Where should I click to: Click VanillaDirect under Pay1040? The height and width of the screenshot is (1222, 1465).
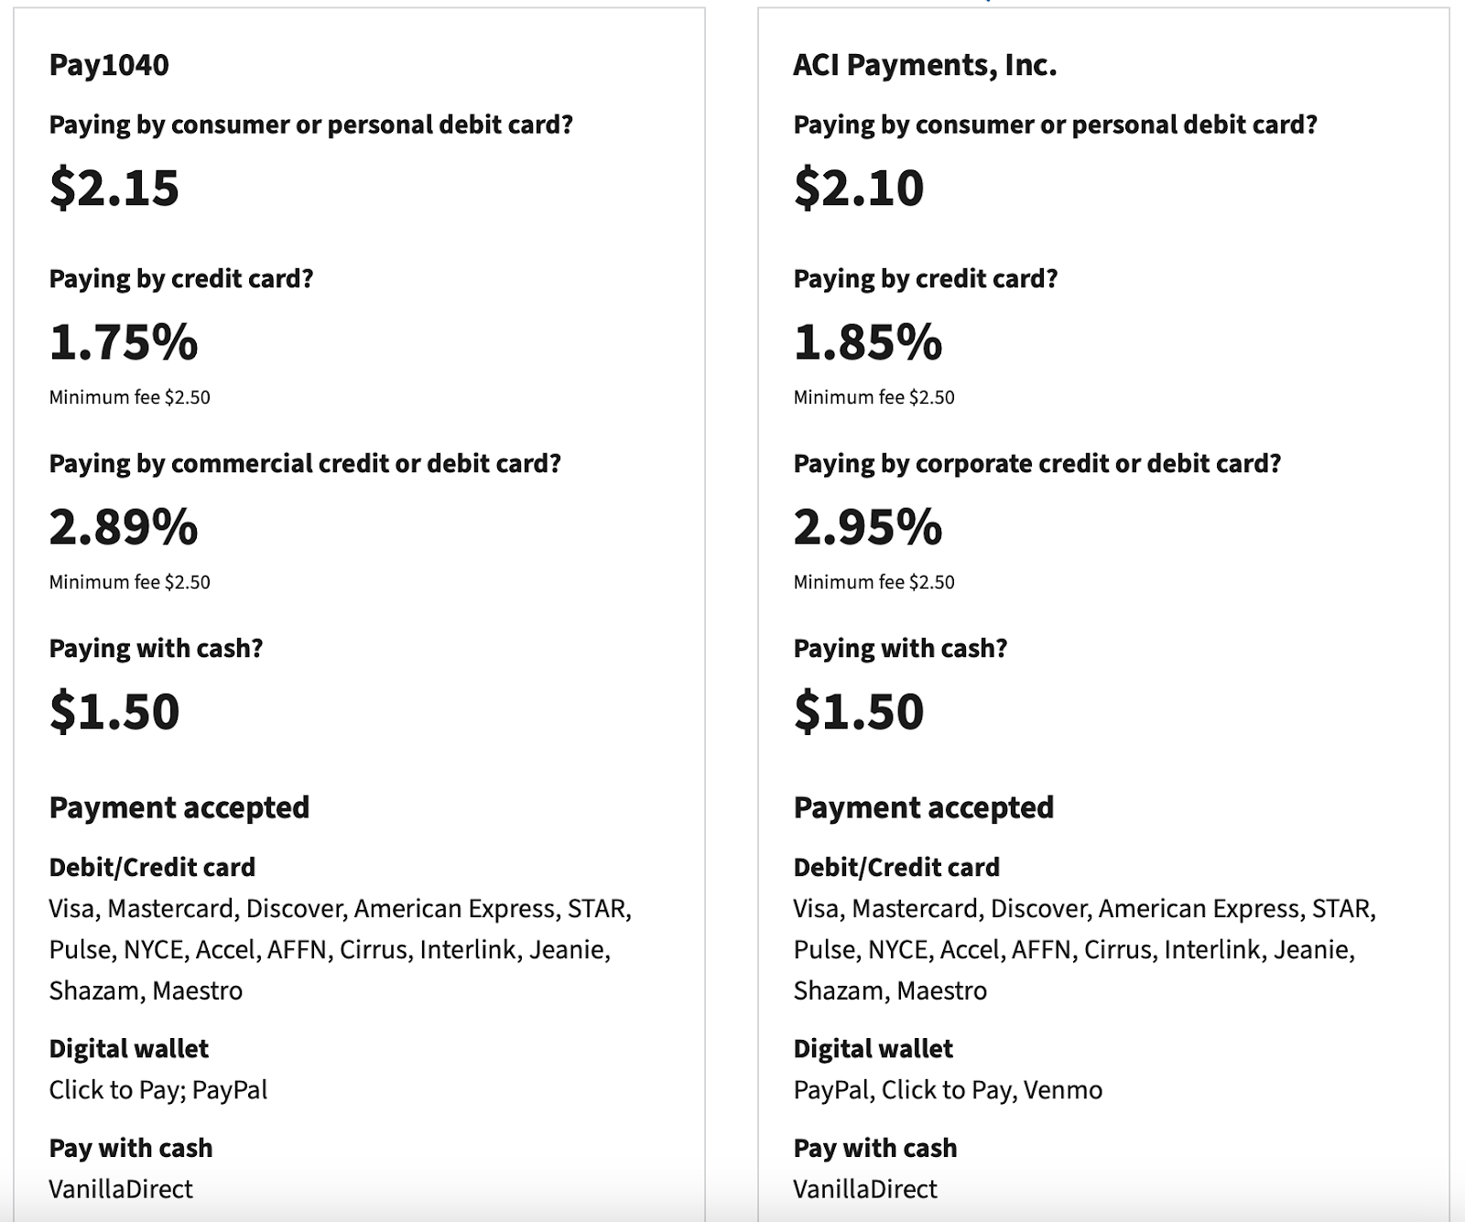coord(121,1189)
